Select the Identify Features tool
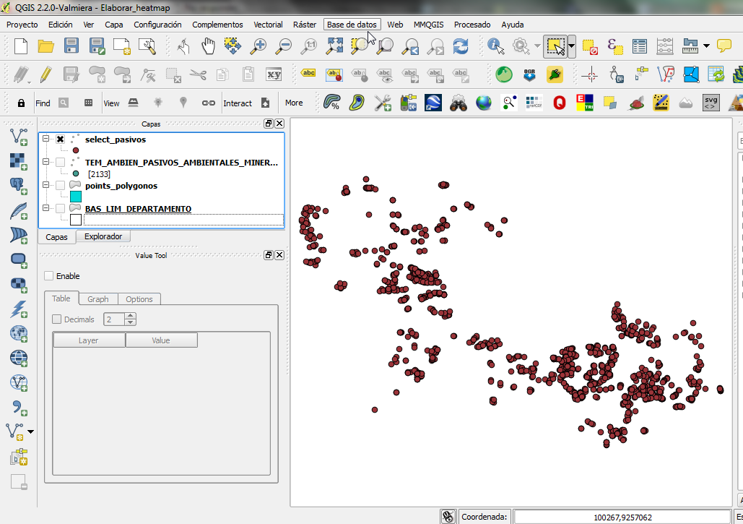Image resolution: width=743 pixels, height=524 pixels. (496, 46)
